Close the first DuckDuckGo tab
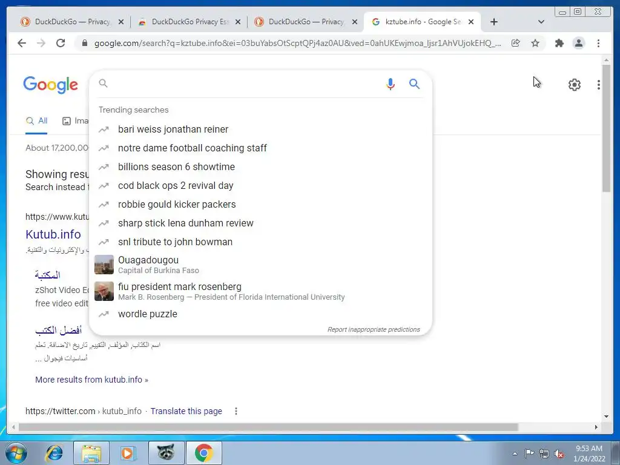This screenshot has width=620, height=465. [121, 22]
